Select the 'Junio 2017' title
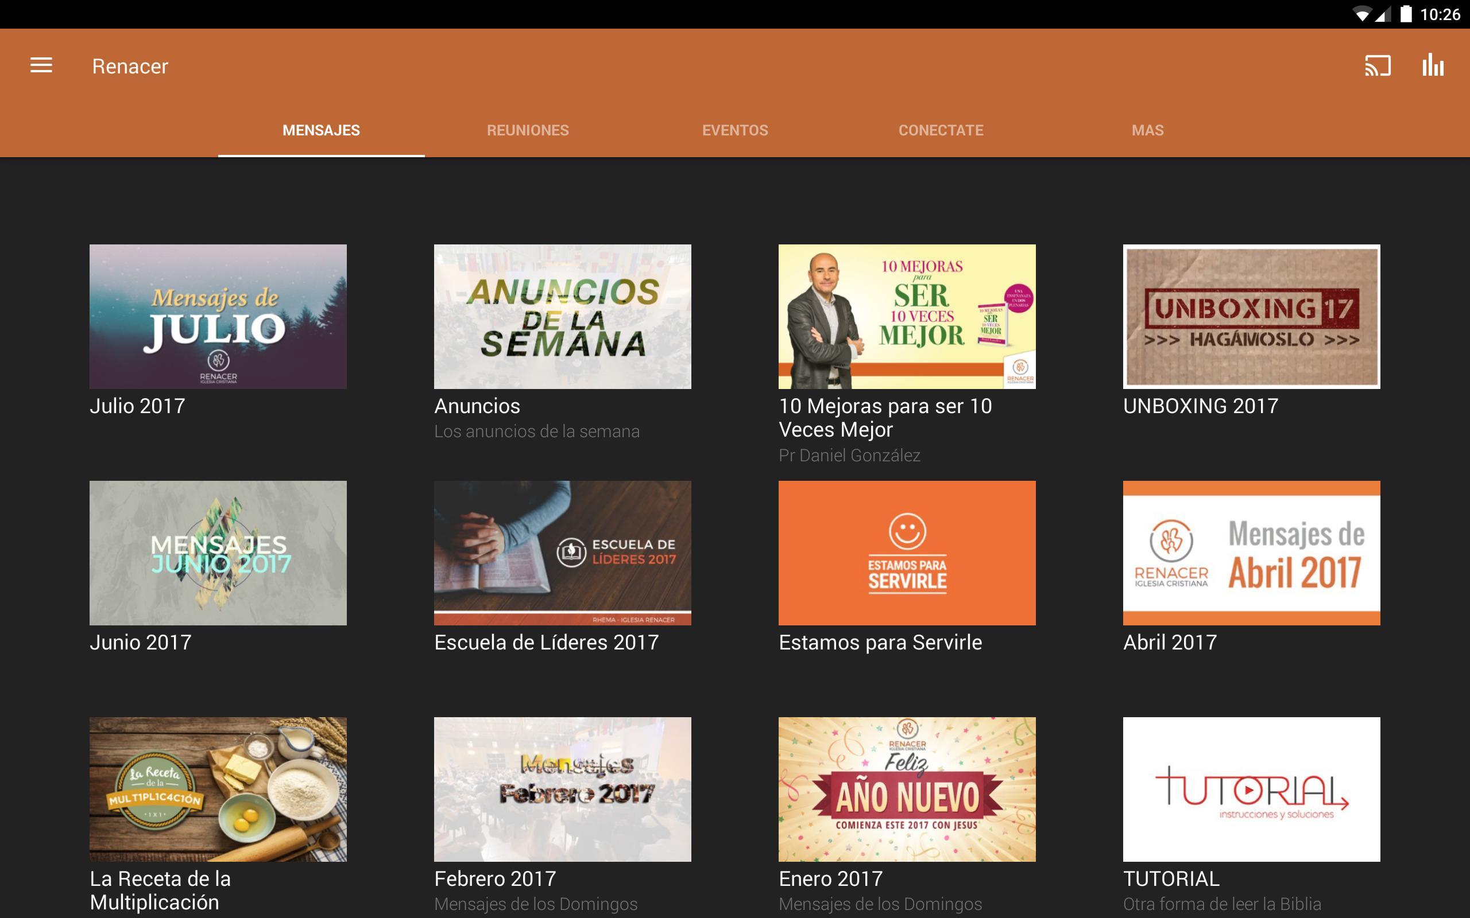 pos(141,643)
